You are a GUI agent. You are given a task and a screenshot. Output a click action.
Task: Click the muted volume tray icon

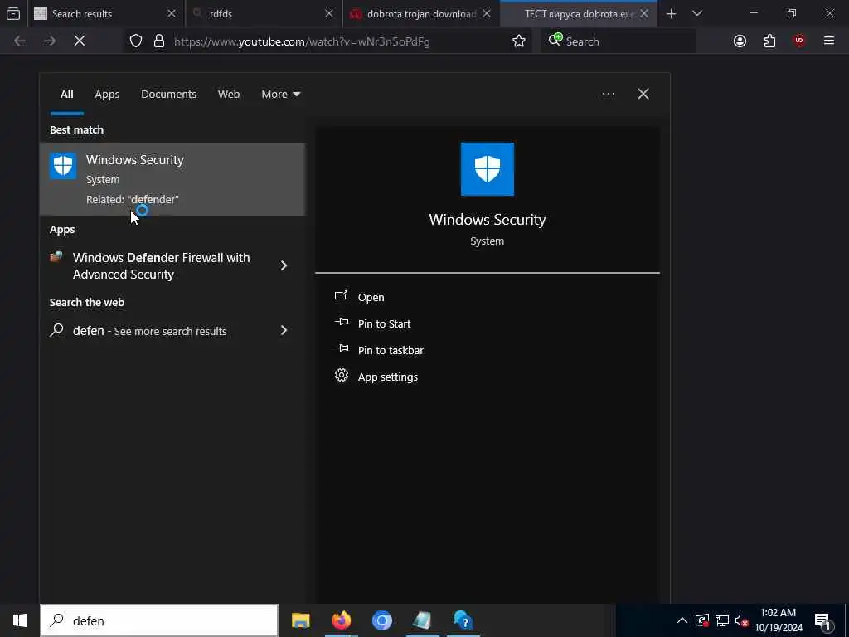pyautogui.click(x=742, y=620)
